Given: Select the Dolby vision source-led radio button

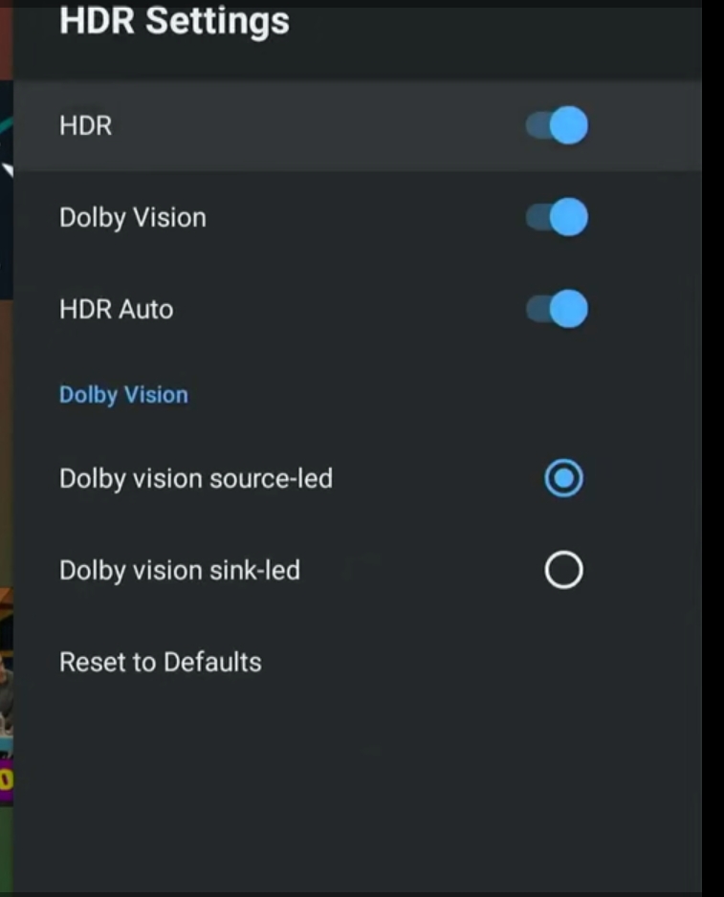Looking at the screenshot, I should point(563,478).
